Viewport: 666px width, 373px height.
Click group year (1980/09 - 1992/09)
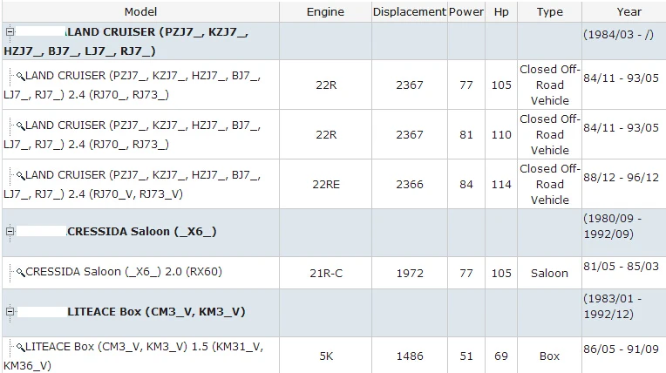pos(613,226)
